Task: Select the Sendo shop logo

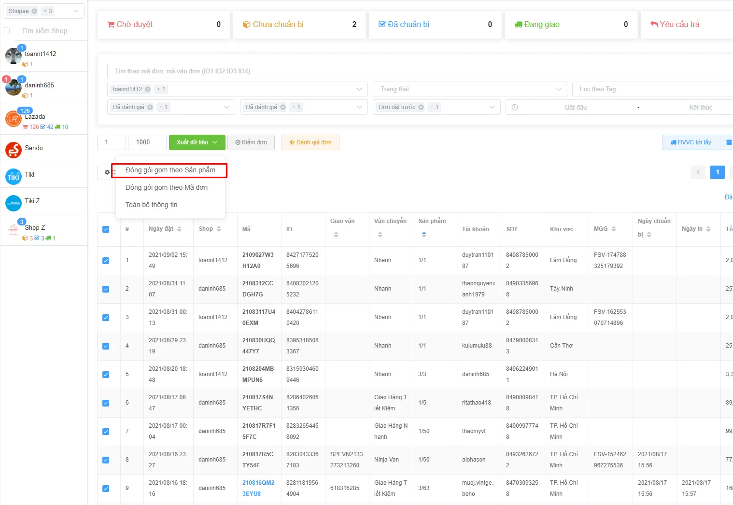Action: click(x=13, y=150)
